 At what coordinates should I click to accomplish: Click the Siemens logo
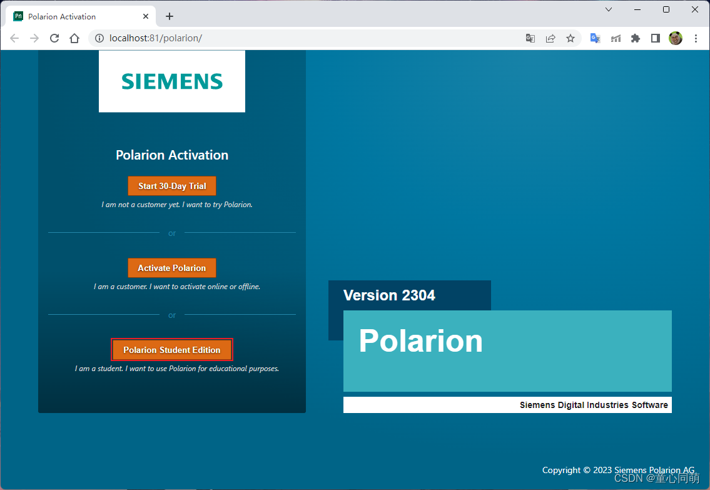tap(172, 81)
